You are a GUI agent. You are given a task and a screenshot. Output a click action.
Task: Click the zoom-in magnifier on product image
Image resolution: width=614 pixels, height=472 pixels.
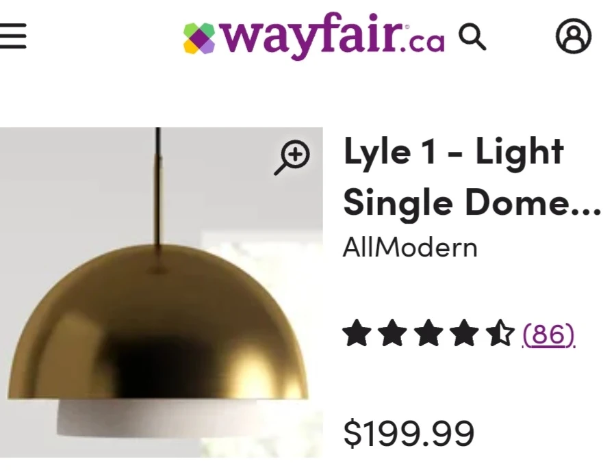[292, 157]
